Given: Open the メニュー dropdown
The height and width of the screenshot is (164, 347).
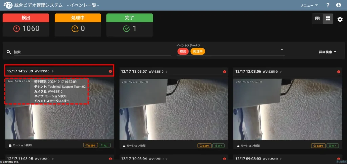Looking at the screenshot, I should 309,5.
